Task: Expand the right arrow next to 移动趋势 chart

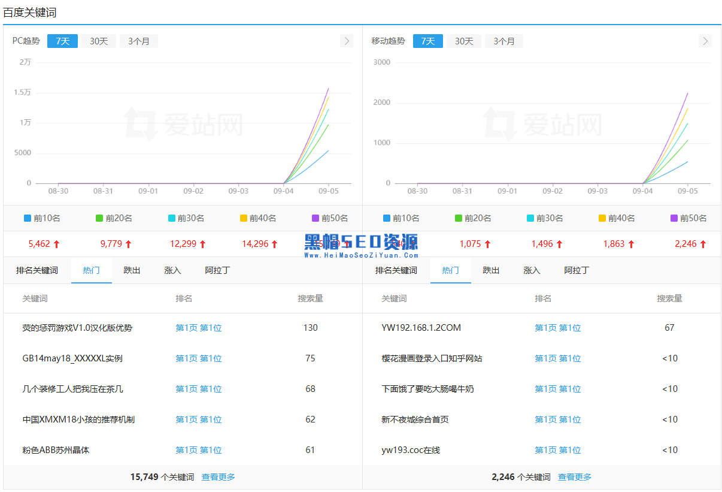Action: [705, 41]
